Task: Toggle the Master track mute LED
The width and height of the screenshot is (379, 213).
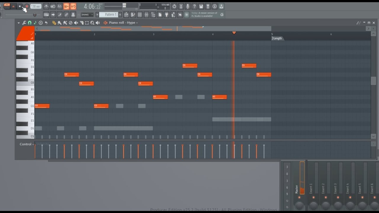Action: pyautogui.click(x=299, y=197)
